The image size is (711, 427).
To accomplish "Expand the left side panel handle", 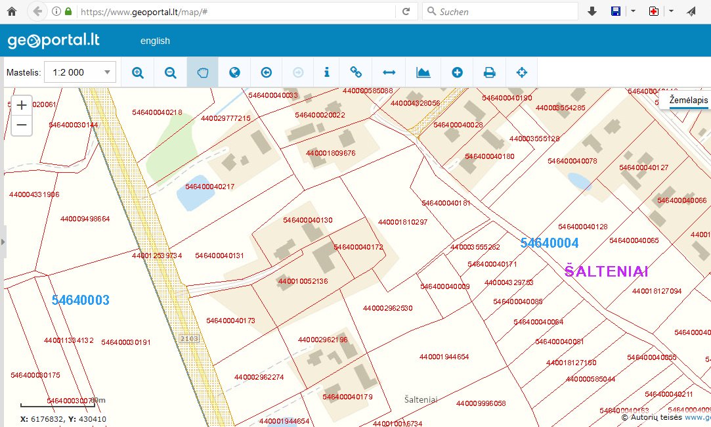I will [3, 242].
